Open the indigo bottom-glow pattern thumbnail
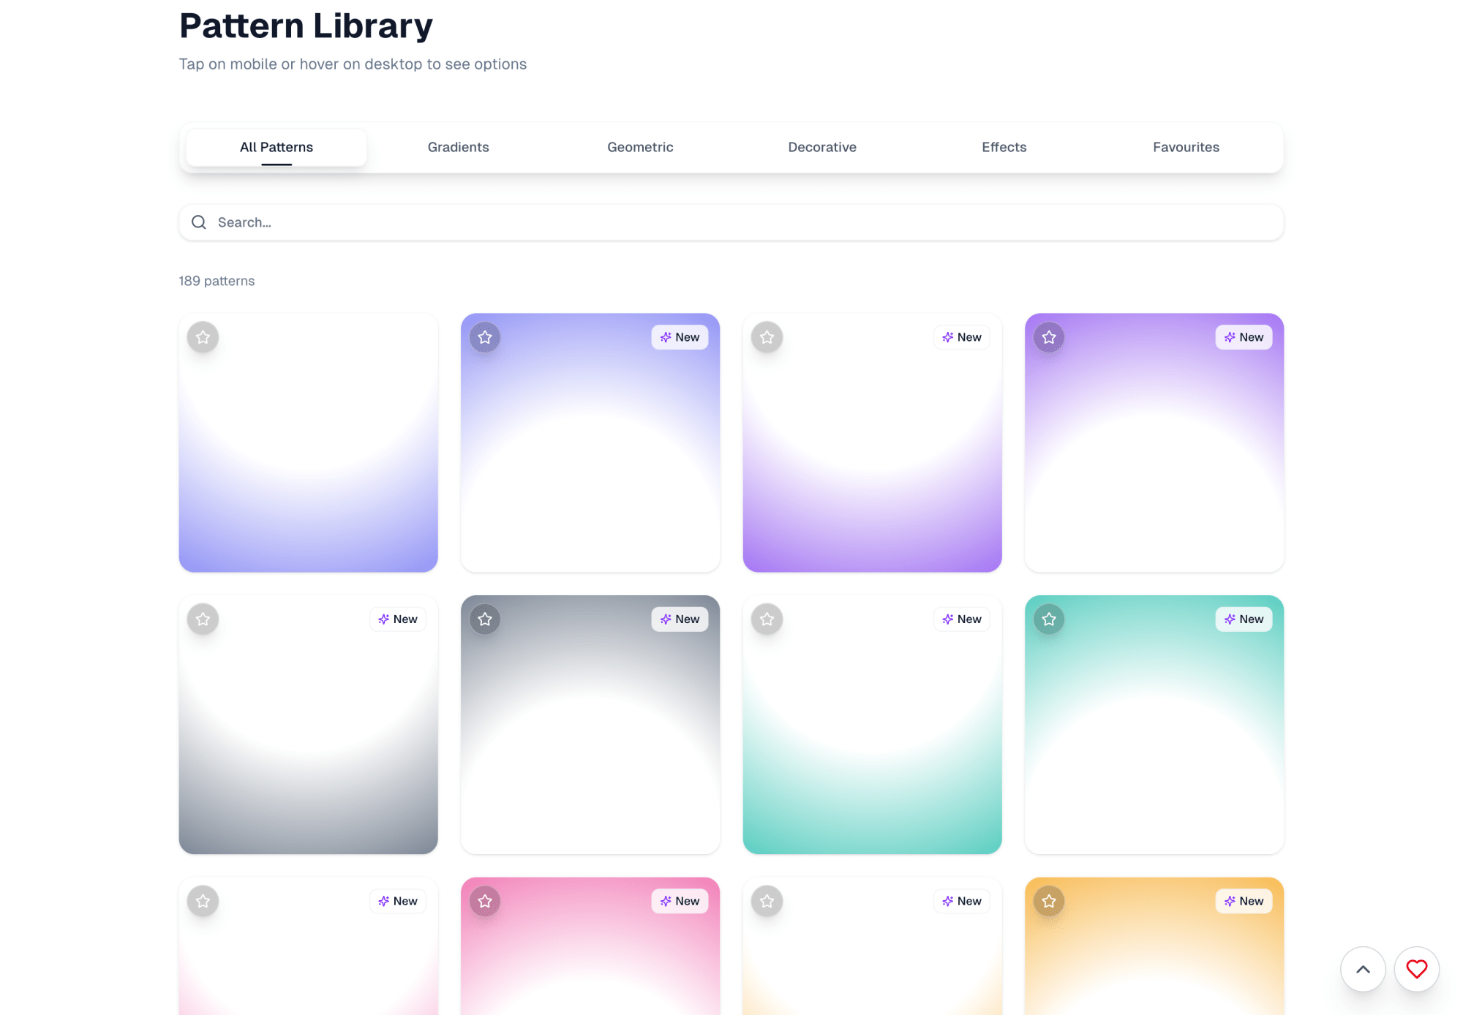1463x1015 pixels. pyautogui.click(x=309, y=443)
